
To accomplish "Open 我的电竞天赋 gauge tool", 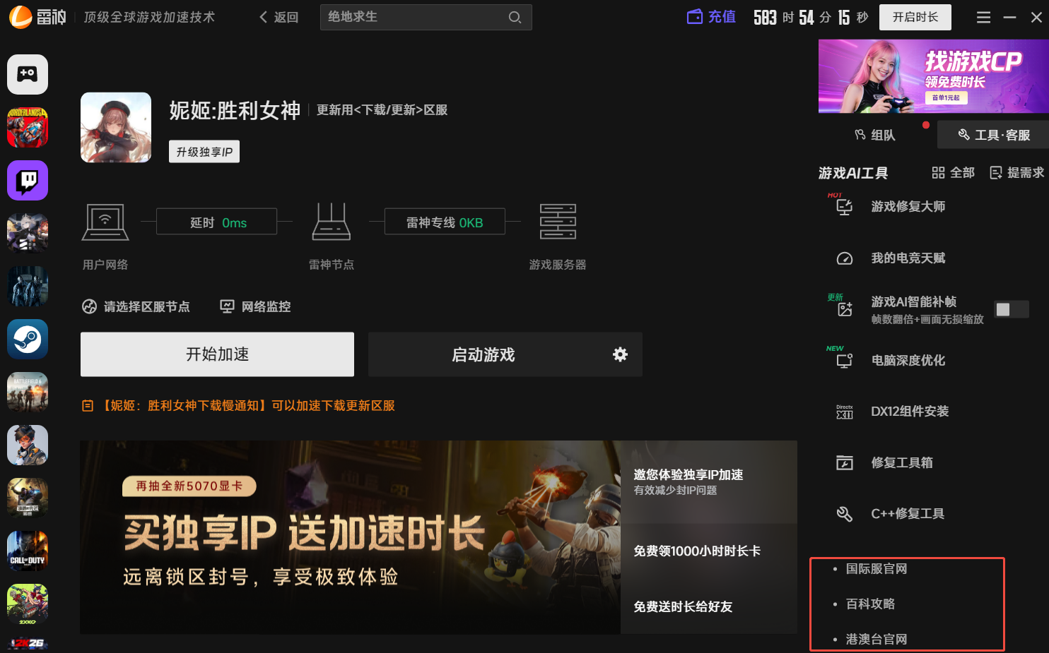I will point(908,258).
